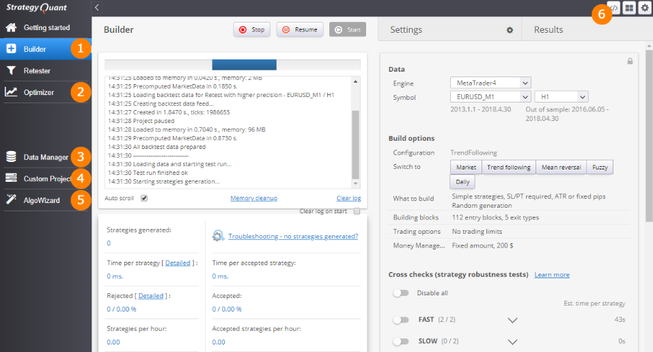The image size is (653, 352).
Task: Click the Memory cleanup link
Action: click(x=253, y=198)
